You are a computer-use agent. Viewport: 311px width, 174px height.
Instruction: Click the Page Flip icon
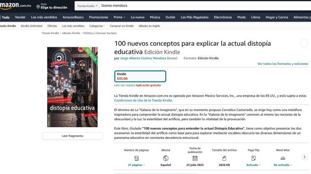click(x=253, y=158)
